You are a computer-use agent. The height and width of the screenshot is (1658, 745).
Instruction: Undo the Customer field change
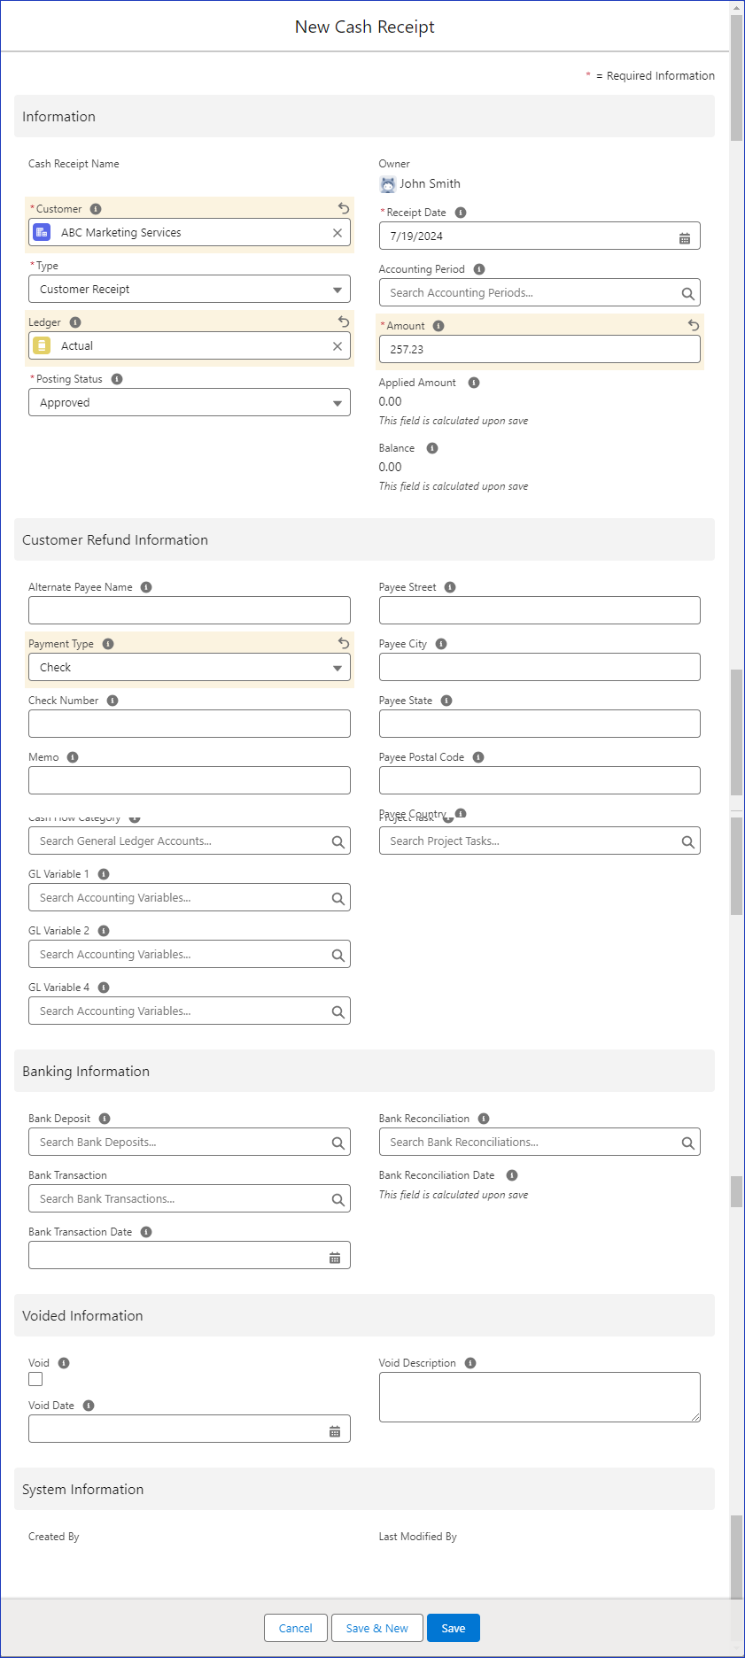344,208
